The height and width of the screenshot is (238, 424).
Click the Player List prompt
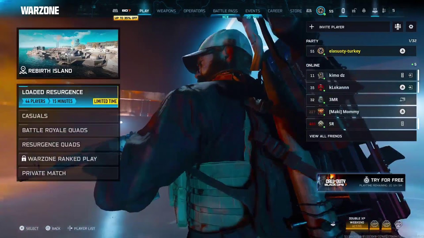pyautogui.click(x=81, y=228)
